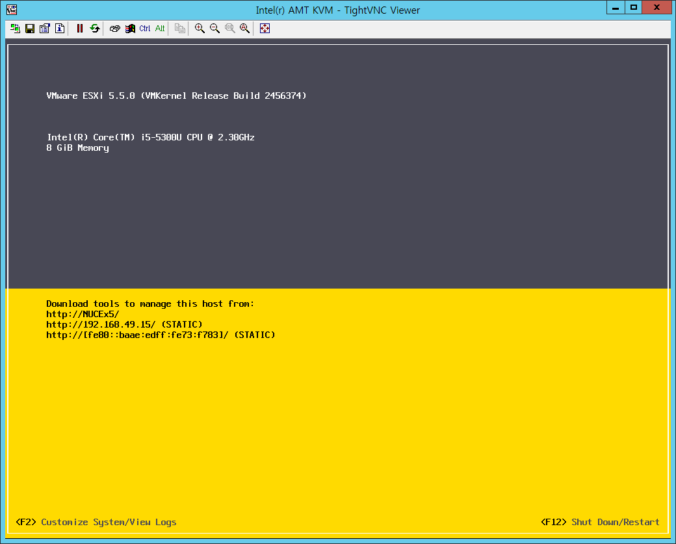Screen dimensions: 676x544
Task: Click the Auto zoom magnifier icon
Action: pyautogui.click(x=244, y=29)
